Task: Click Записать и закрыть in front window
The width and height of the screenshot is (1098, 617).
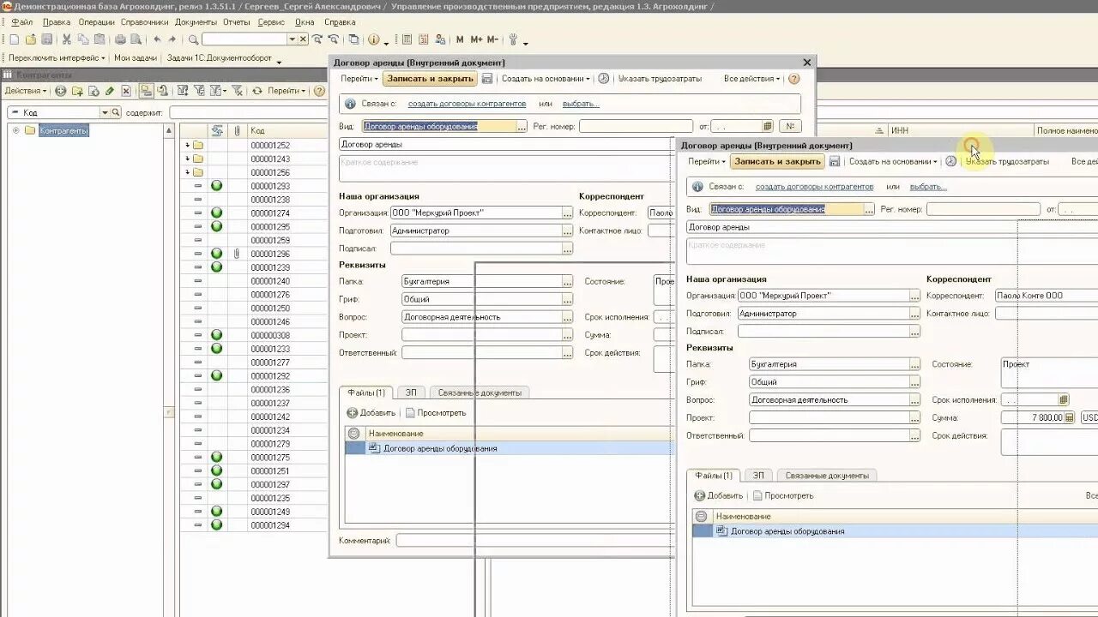Action: pos(777,161)
